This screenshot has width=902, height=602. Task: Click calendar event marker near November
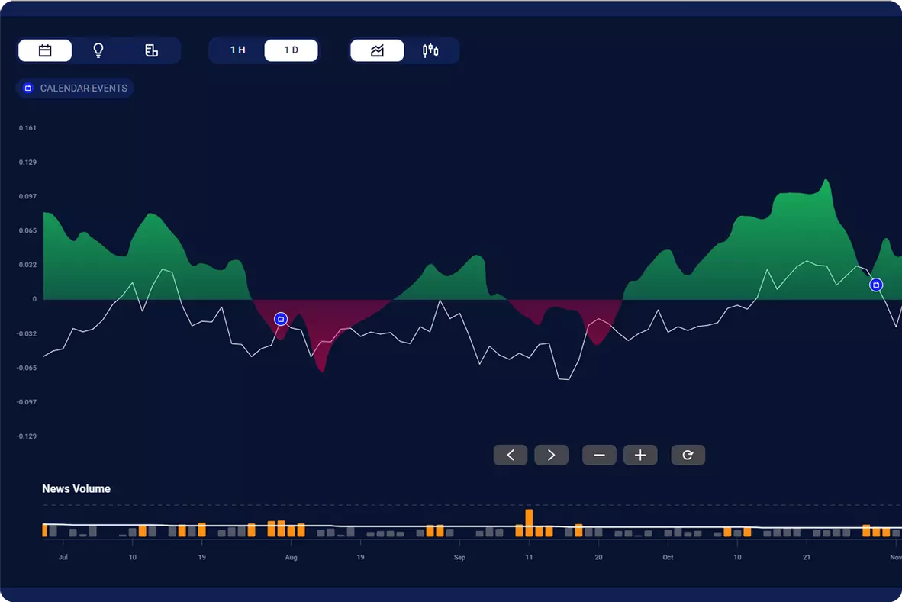point(876,285)
